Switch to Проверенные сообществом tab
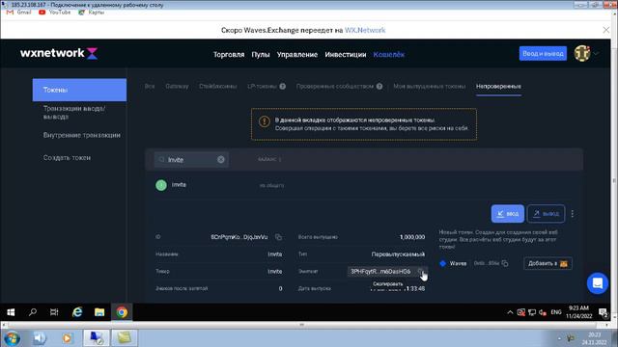 coord(335,86)
